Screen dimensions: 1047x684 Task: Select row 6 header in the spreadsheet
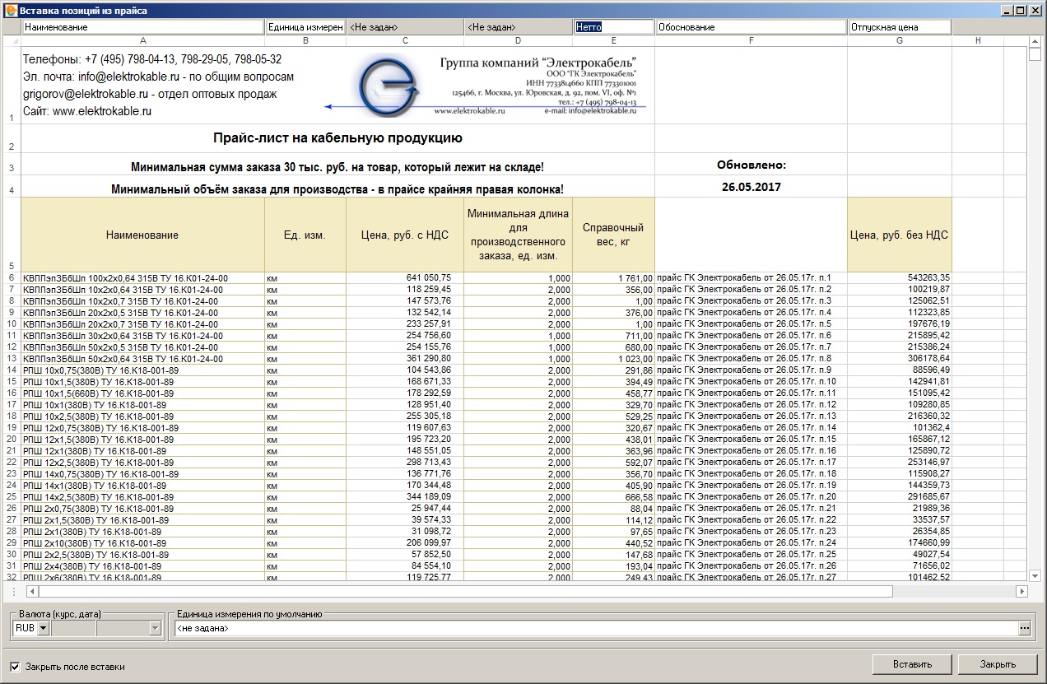(x=11, y=278)
